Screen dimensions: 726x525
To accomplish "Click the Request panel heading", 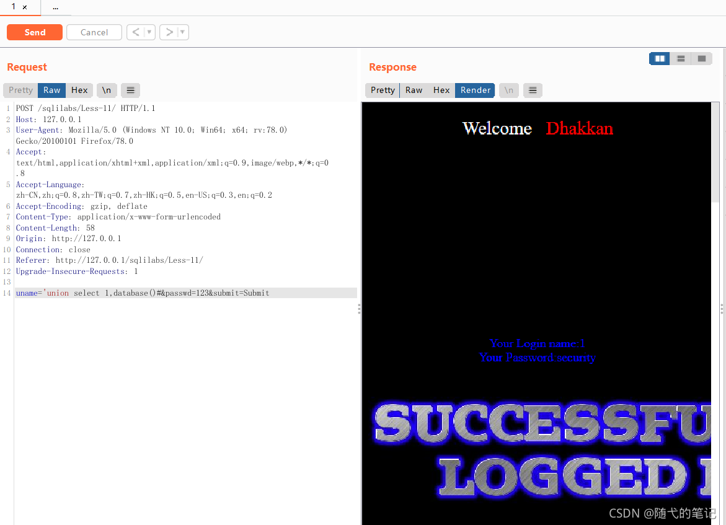I will click(x=27, y=67).
